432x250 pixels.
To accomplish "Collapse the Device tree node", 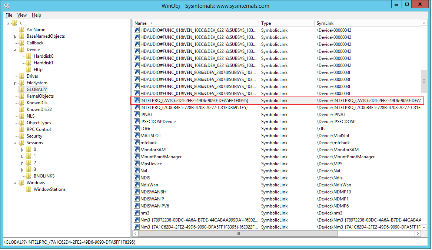I will click(16, 50).
